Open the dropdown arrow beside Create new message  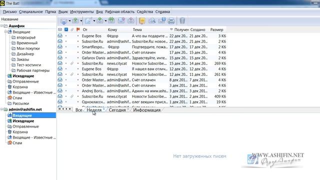click(x=94, y=21)
